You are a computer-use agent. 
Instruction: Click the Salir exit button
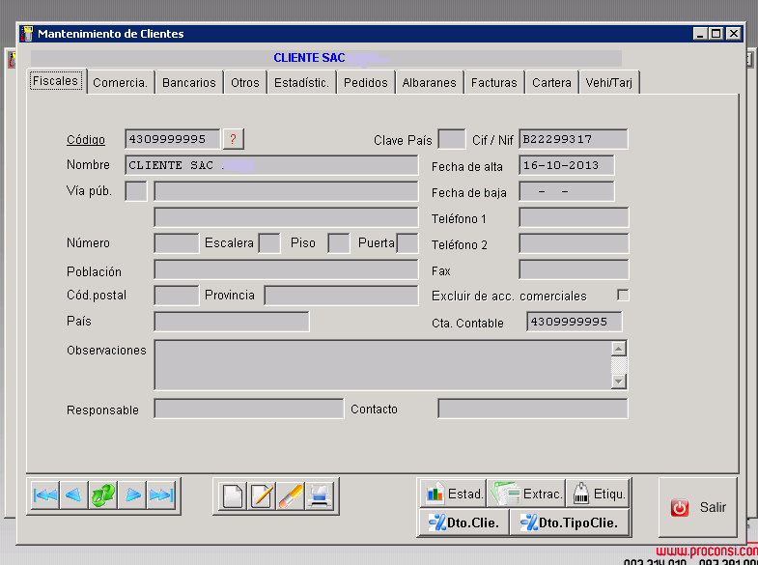(698, 507)
